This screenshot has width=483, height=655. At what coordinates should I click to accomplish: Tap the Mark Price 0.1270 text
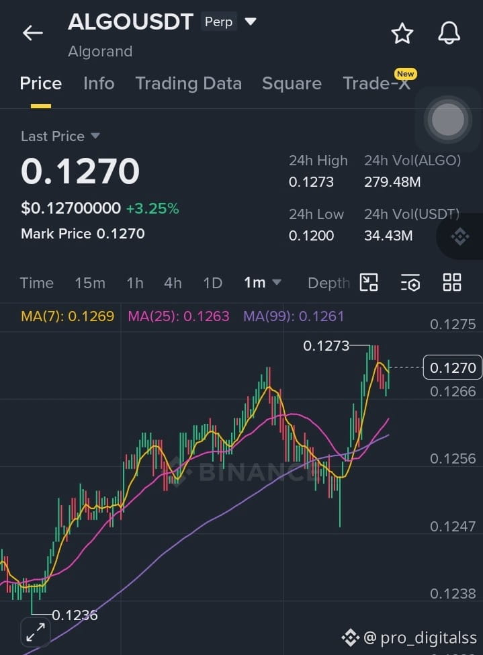(x=83, y=234)
